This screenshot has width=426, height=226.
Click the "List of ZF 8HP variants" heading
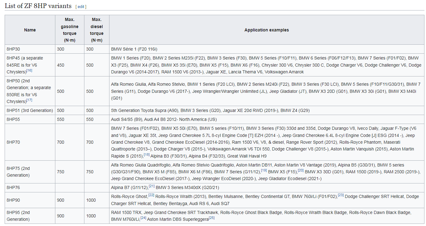click(x=38, y=6)
